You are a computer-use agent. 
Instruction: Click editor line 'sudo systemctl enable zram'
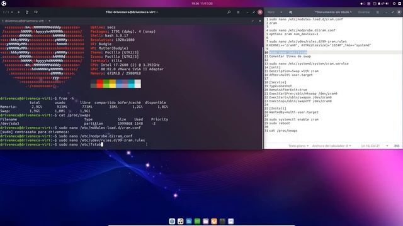pyautogui.click(x=294, y=119)
